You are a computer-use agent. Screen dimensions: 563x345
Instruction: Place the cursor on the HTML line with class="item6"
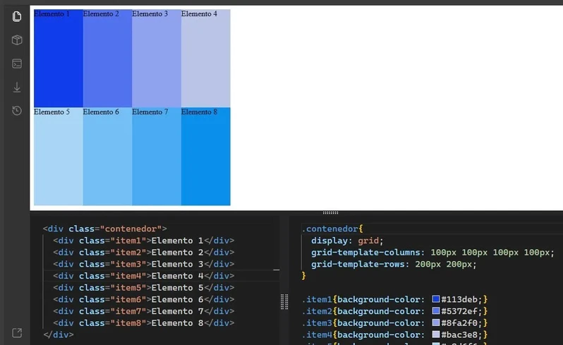(144, 299)
